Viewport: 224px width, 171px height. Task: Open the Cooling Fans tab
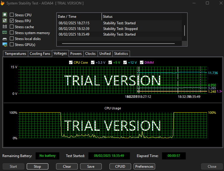tap(40, 54)
